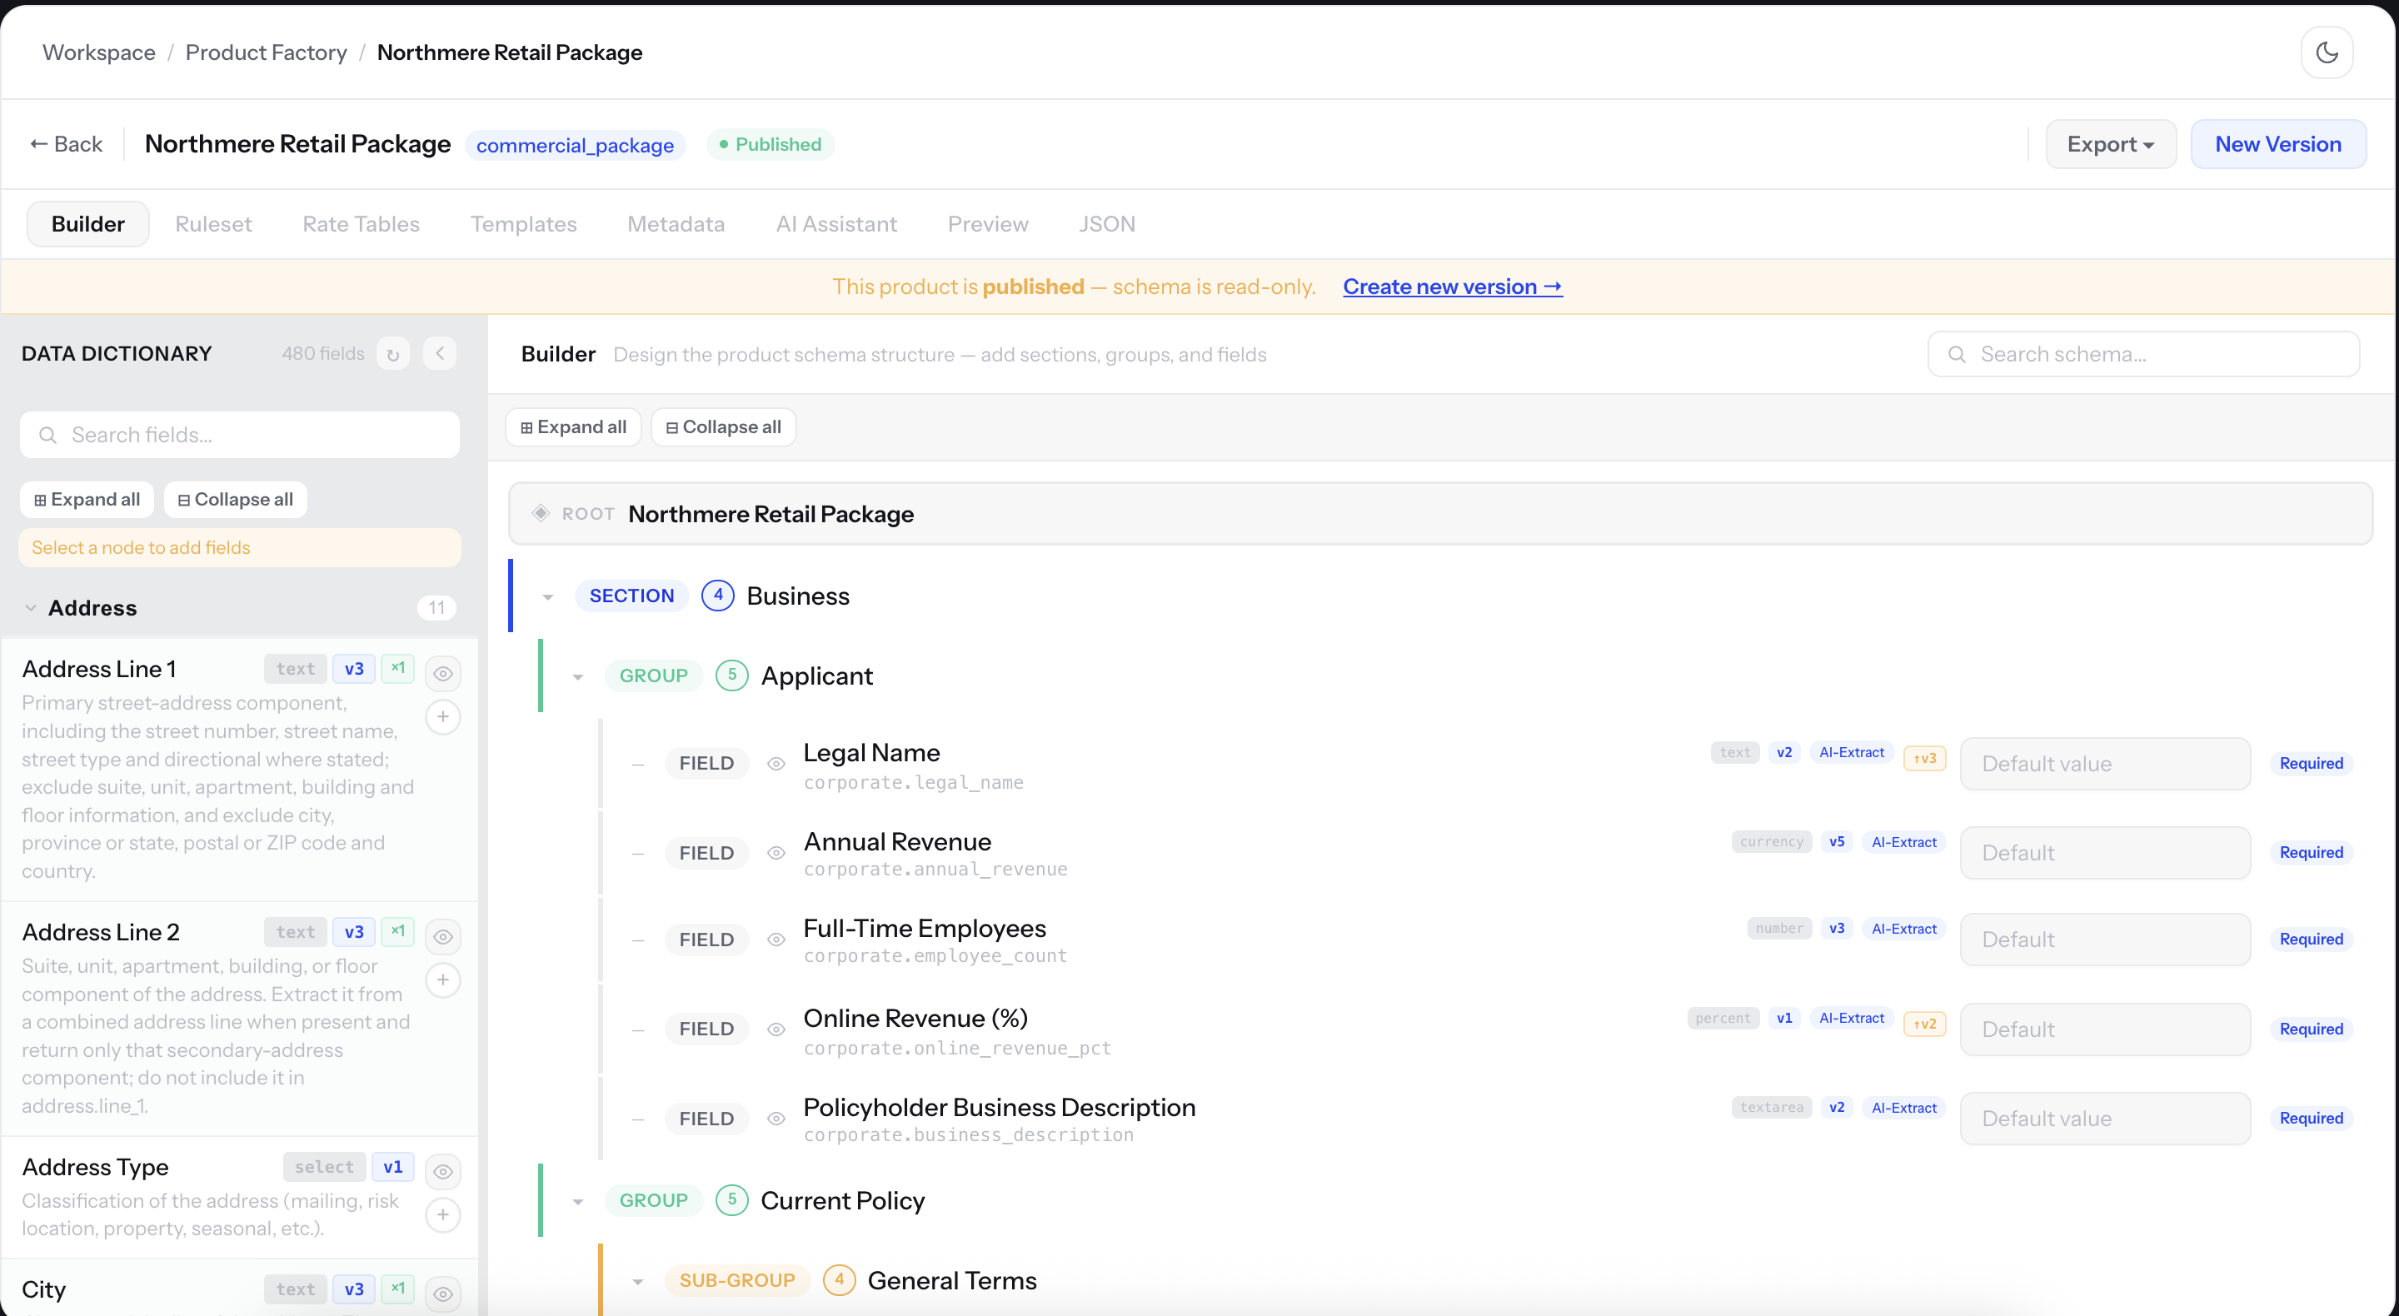The width and height of the screenshot is (2399, 1316).
Task: Collapse the Current Policy group
Action: (577, 1201)
